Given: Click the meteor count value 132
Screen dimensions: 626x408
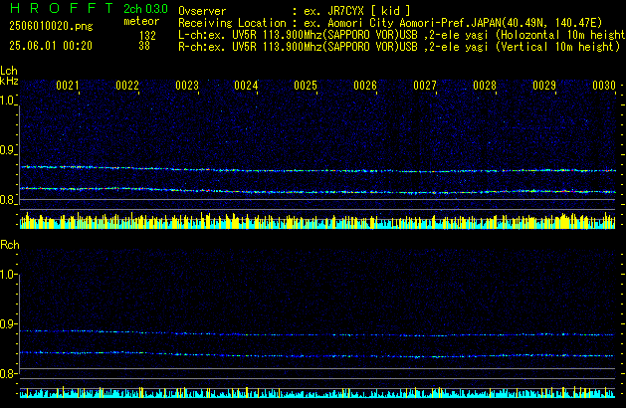Looking at the screenshot, I should [147, 36].
